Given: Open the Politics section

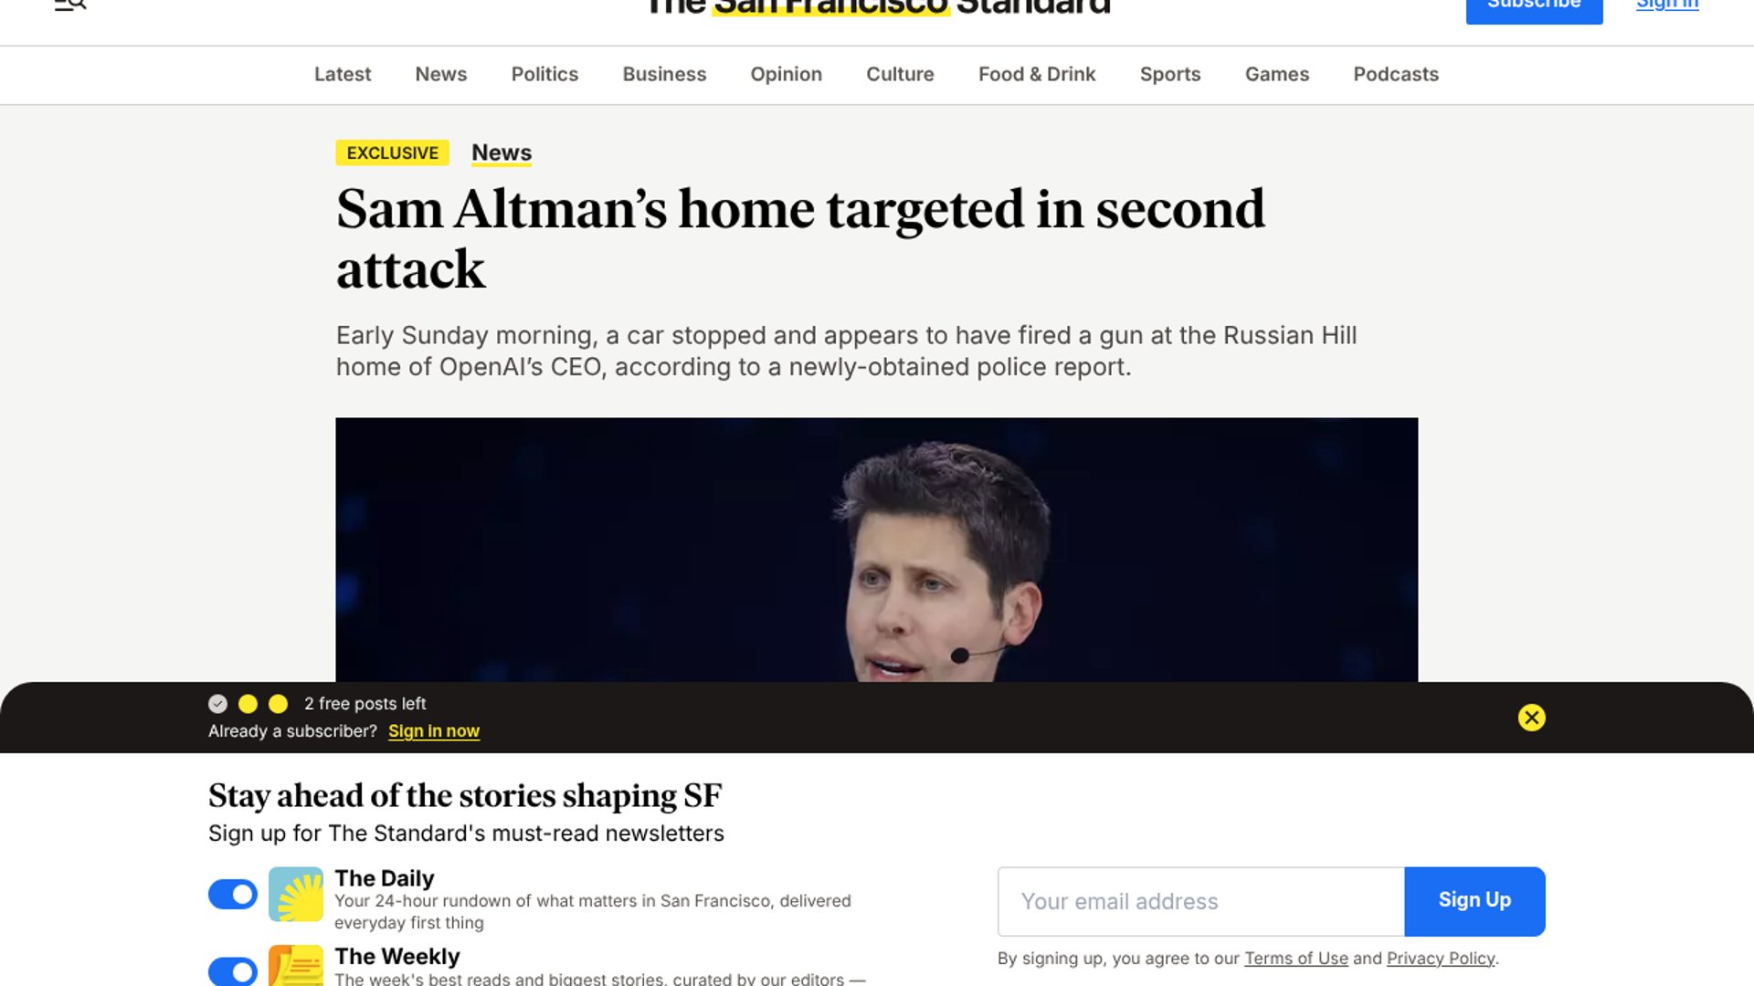Looking at the screenshot, I should (x=544, y=74).
